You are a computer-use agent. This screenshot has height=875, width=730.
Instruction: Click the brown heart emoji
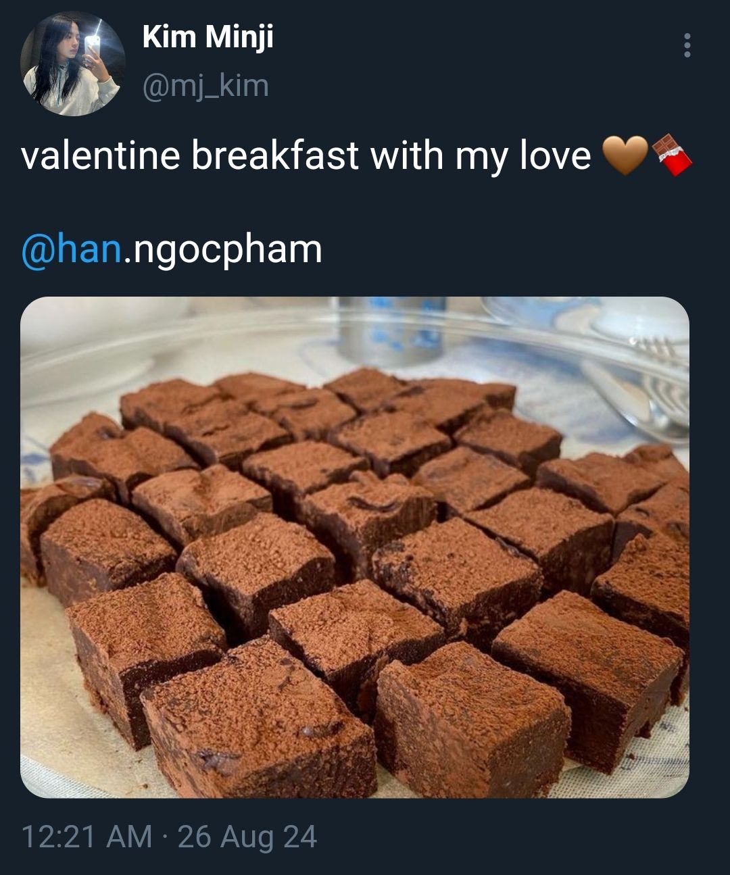pos(624,155)
